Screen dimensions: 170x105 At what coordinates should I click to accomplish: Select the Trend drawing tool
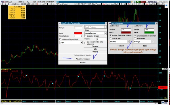pos(60,4)
